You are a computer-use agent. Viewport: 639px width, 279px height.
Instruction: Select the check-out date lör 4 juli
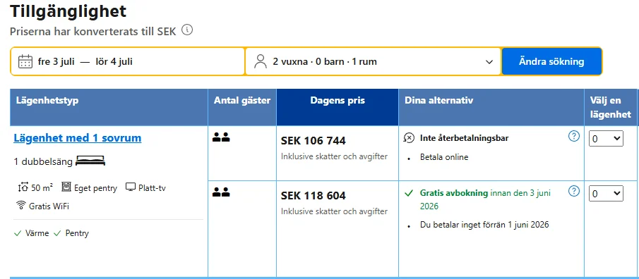point(114,62)
